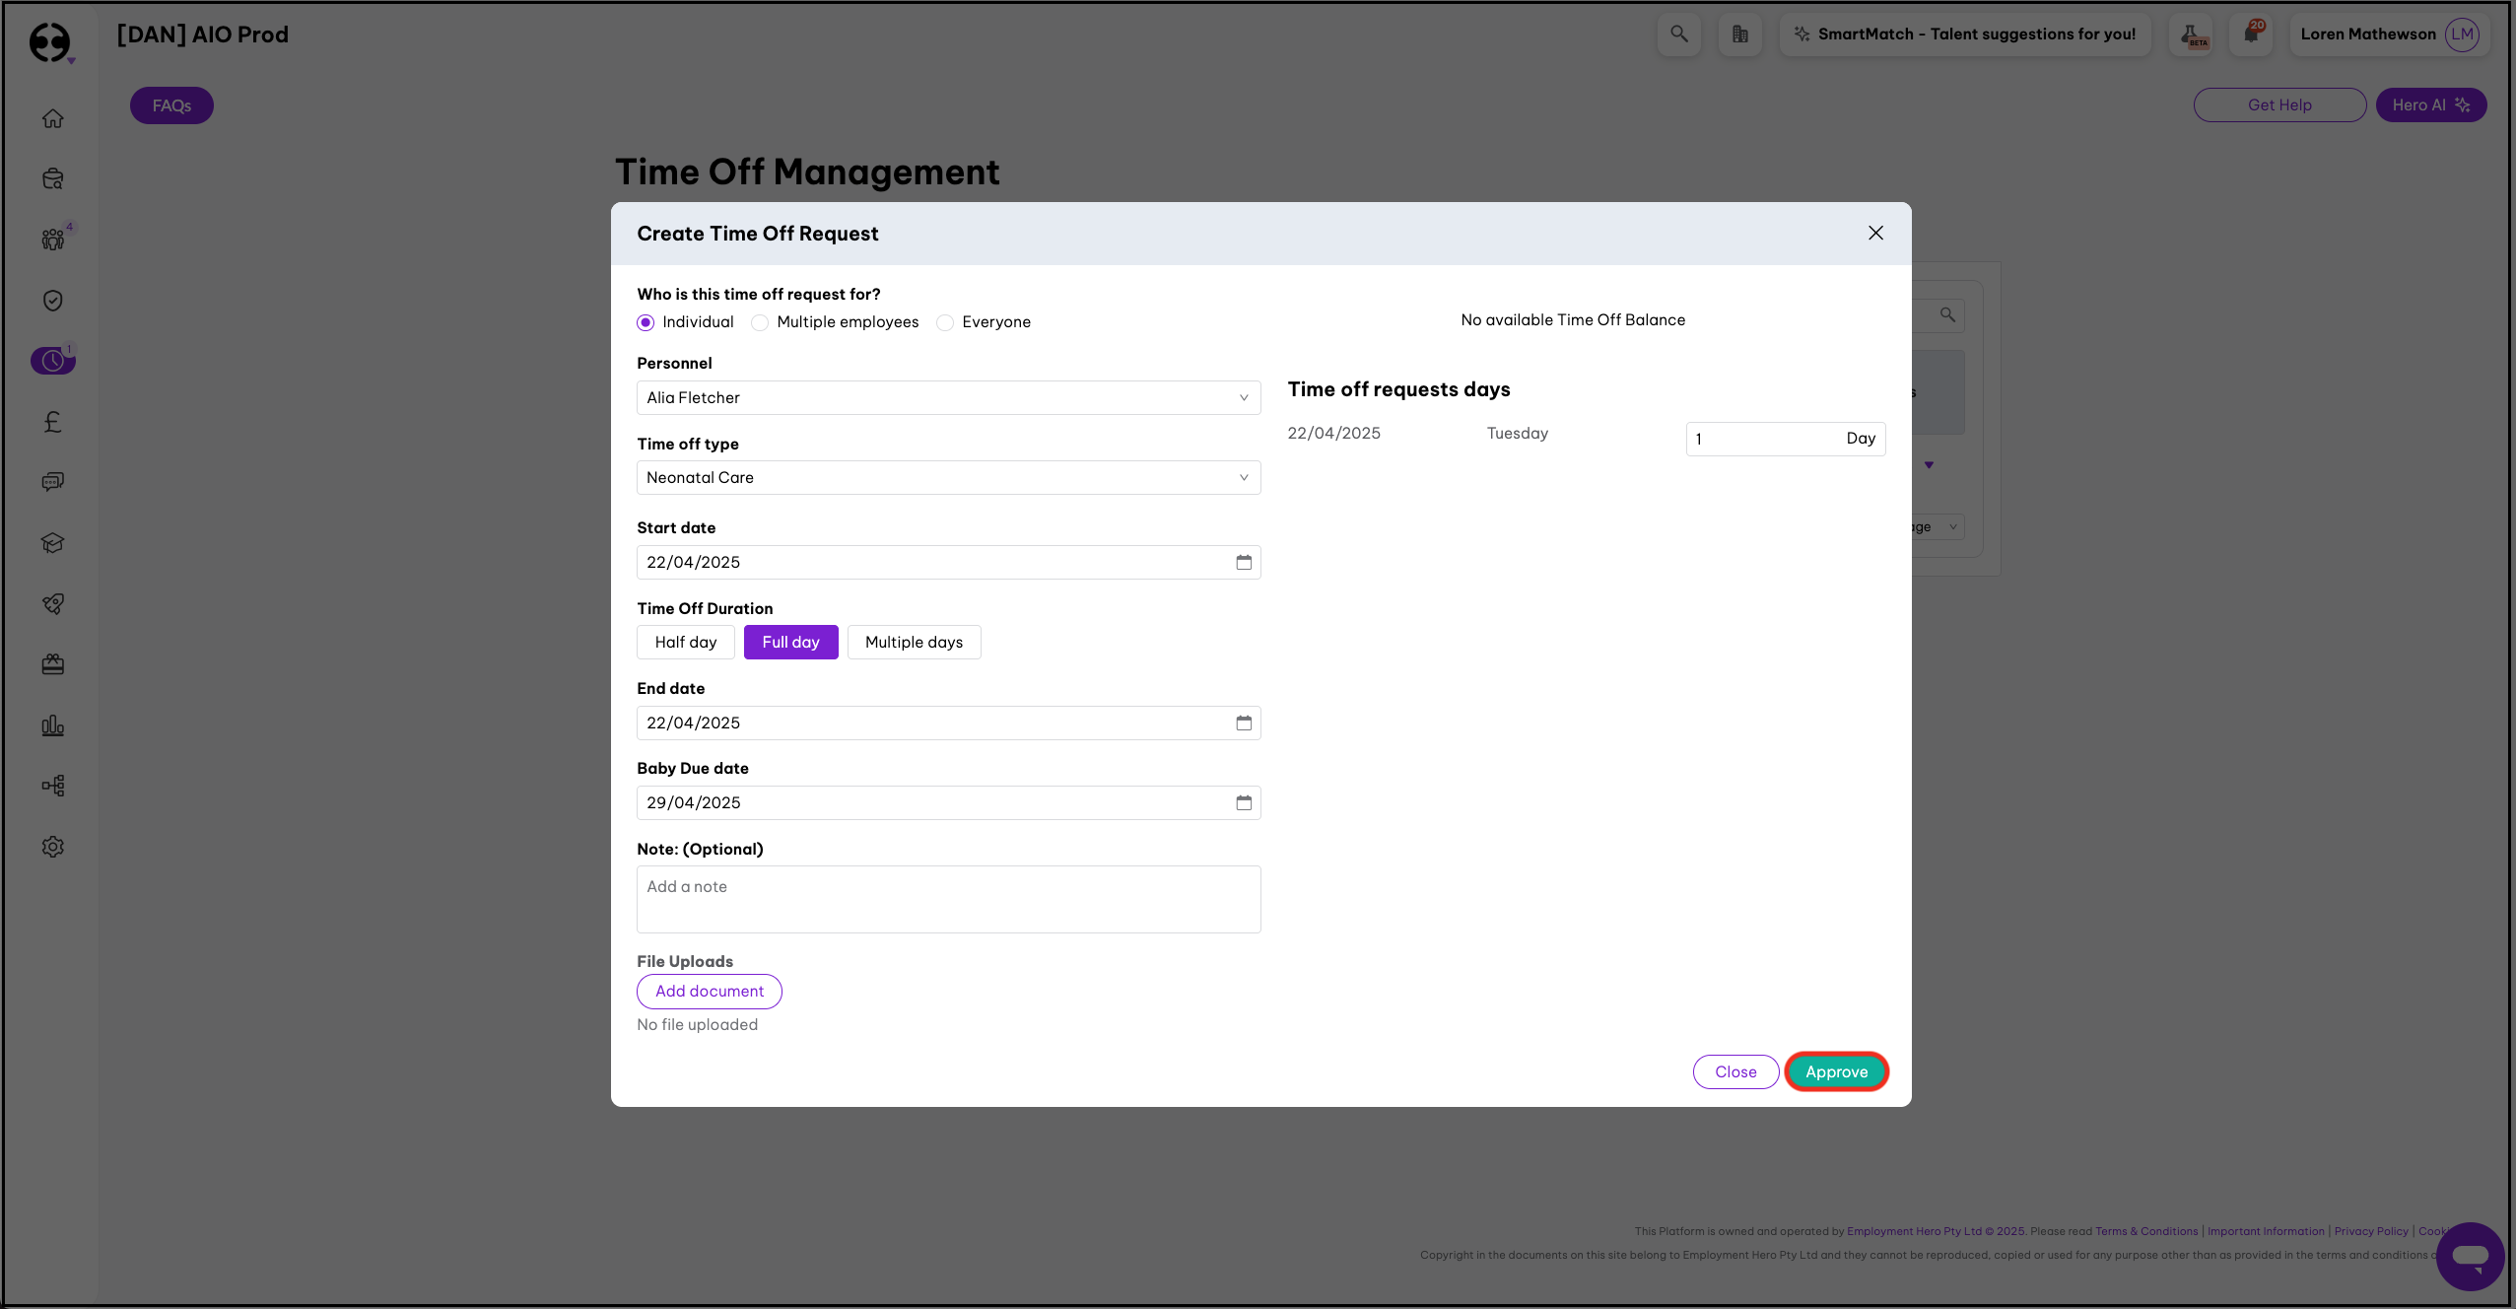Select the Individual radio button
The width and height of the screenshot is (2516, 1309).
[646, 322]
